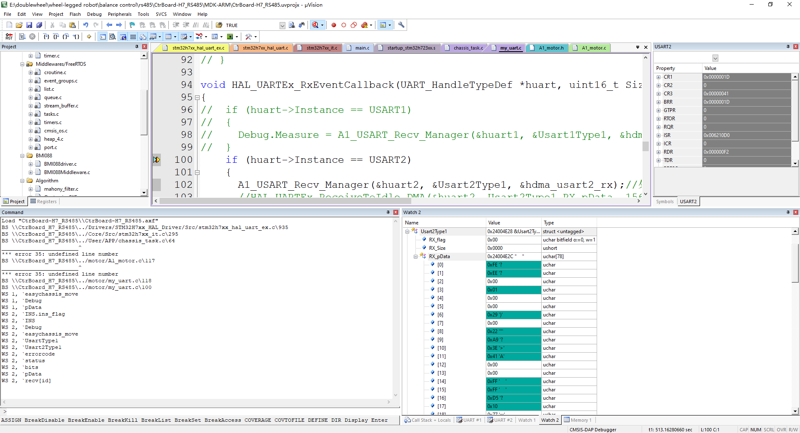Open the Disassembly window icon
Screen dimensions: 800x433
[112, 37]
